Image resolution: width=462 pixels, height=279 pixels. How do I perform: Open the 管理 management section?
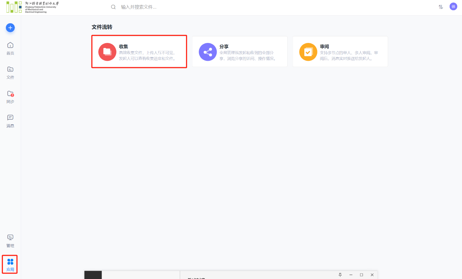tap(10, 241)
